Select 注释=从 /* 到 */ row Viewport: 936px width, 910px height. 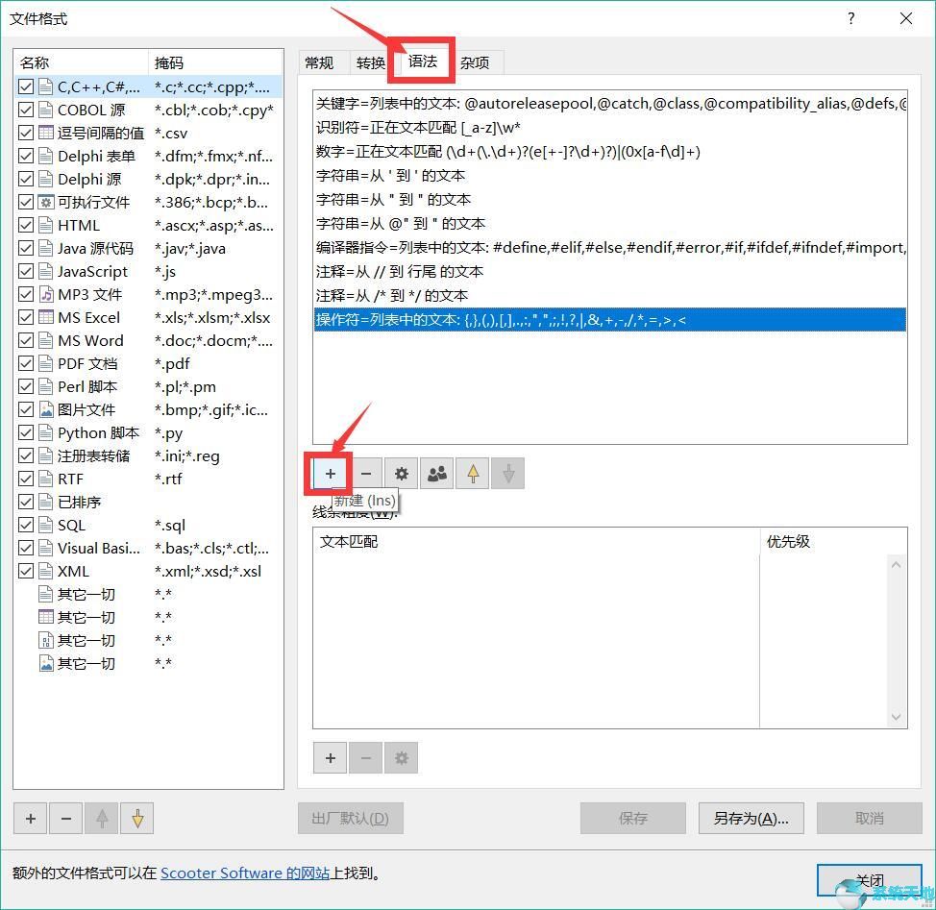(x=610, y=295)
